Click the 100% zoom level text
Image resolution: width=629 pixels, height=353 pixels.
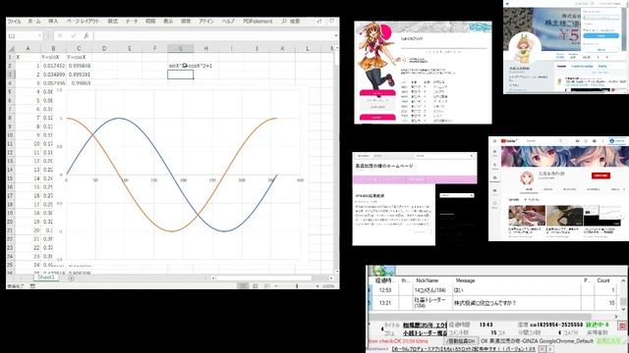pos(328,286)
